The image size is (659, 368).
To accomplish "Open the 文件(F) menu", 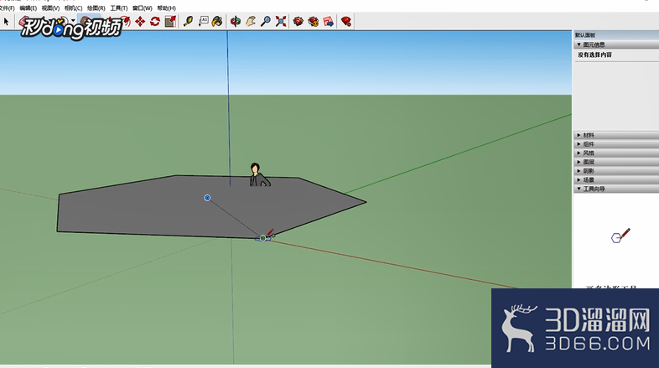I will pos(7,8).
